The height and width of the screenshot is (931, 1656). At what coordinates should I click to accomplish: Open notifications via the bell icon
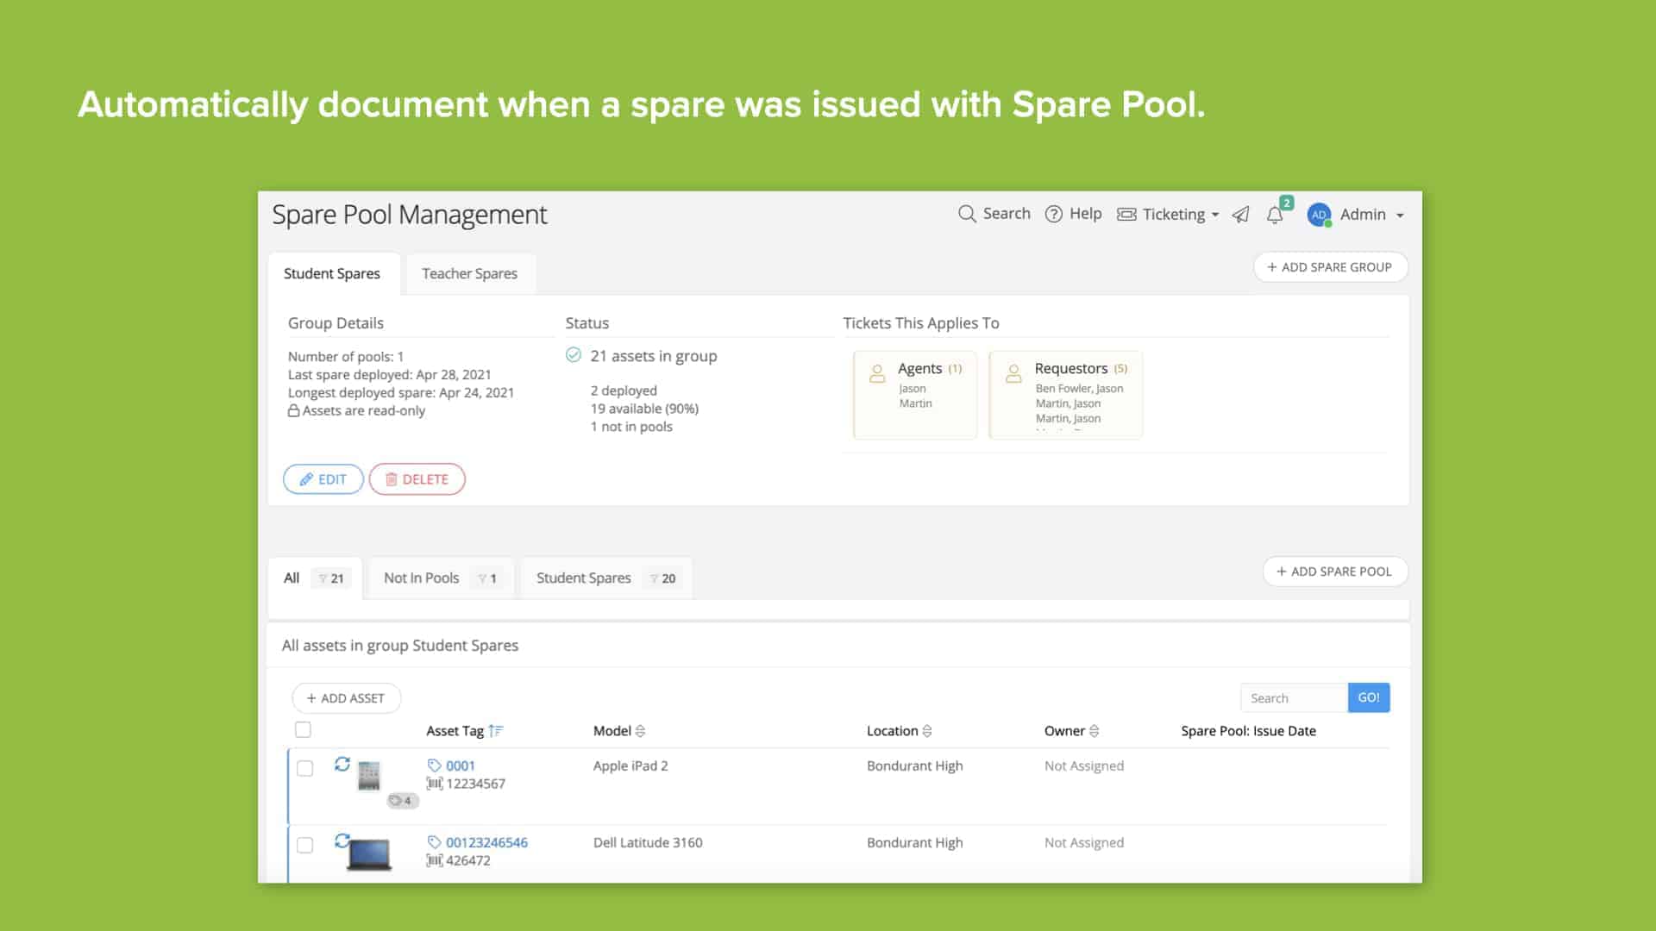click(1275, 215)
